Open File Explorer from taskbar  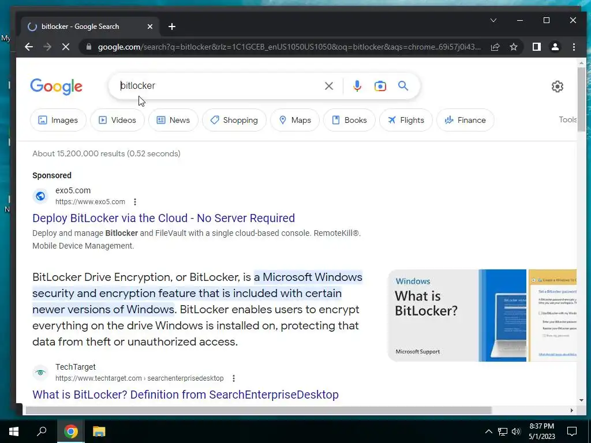pos(99,431)
